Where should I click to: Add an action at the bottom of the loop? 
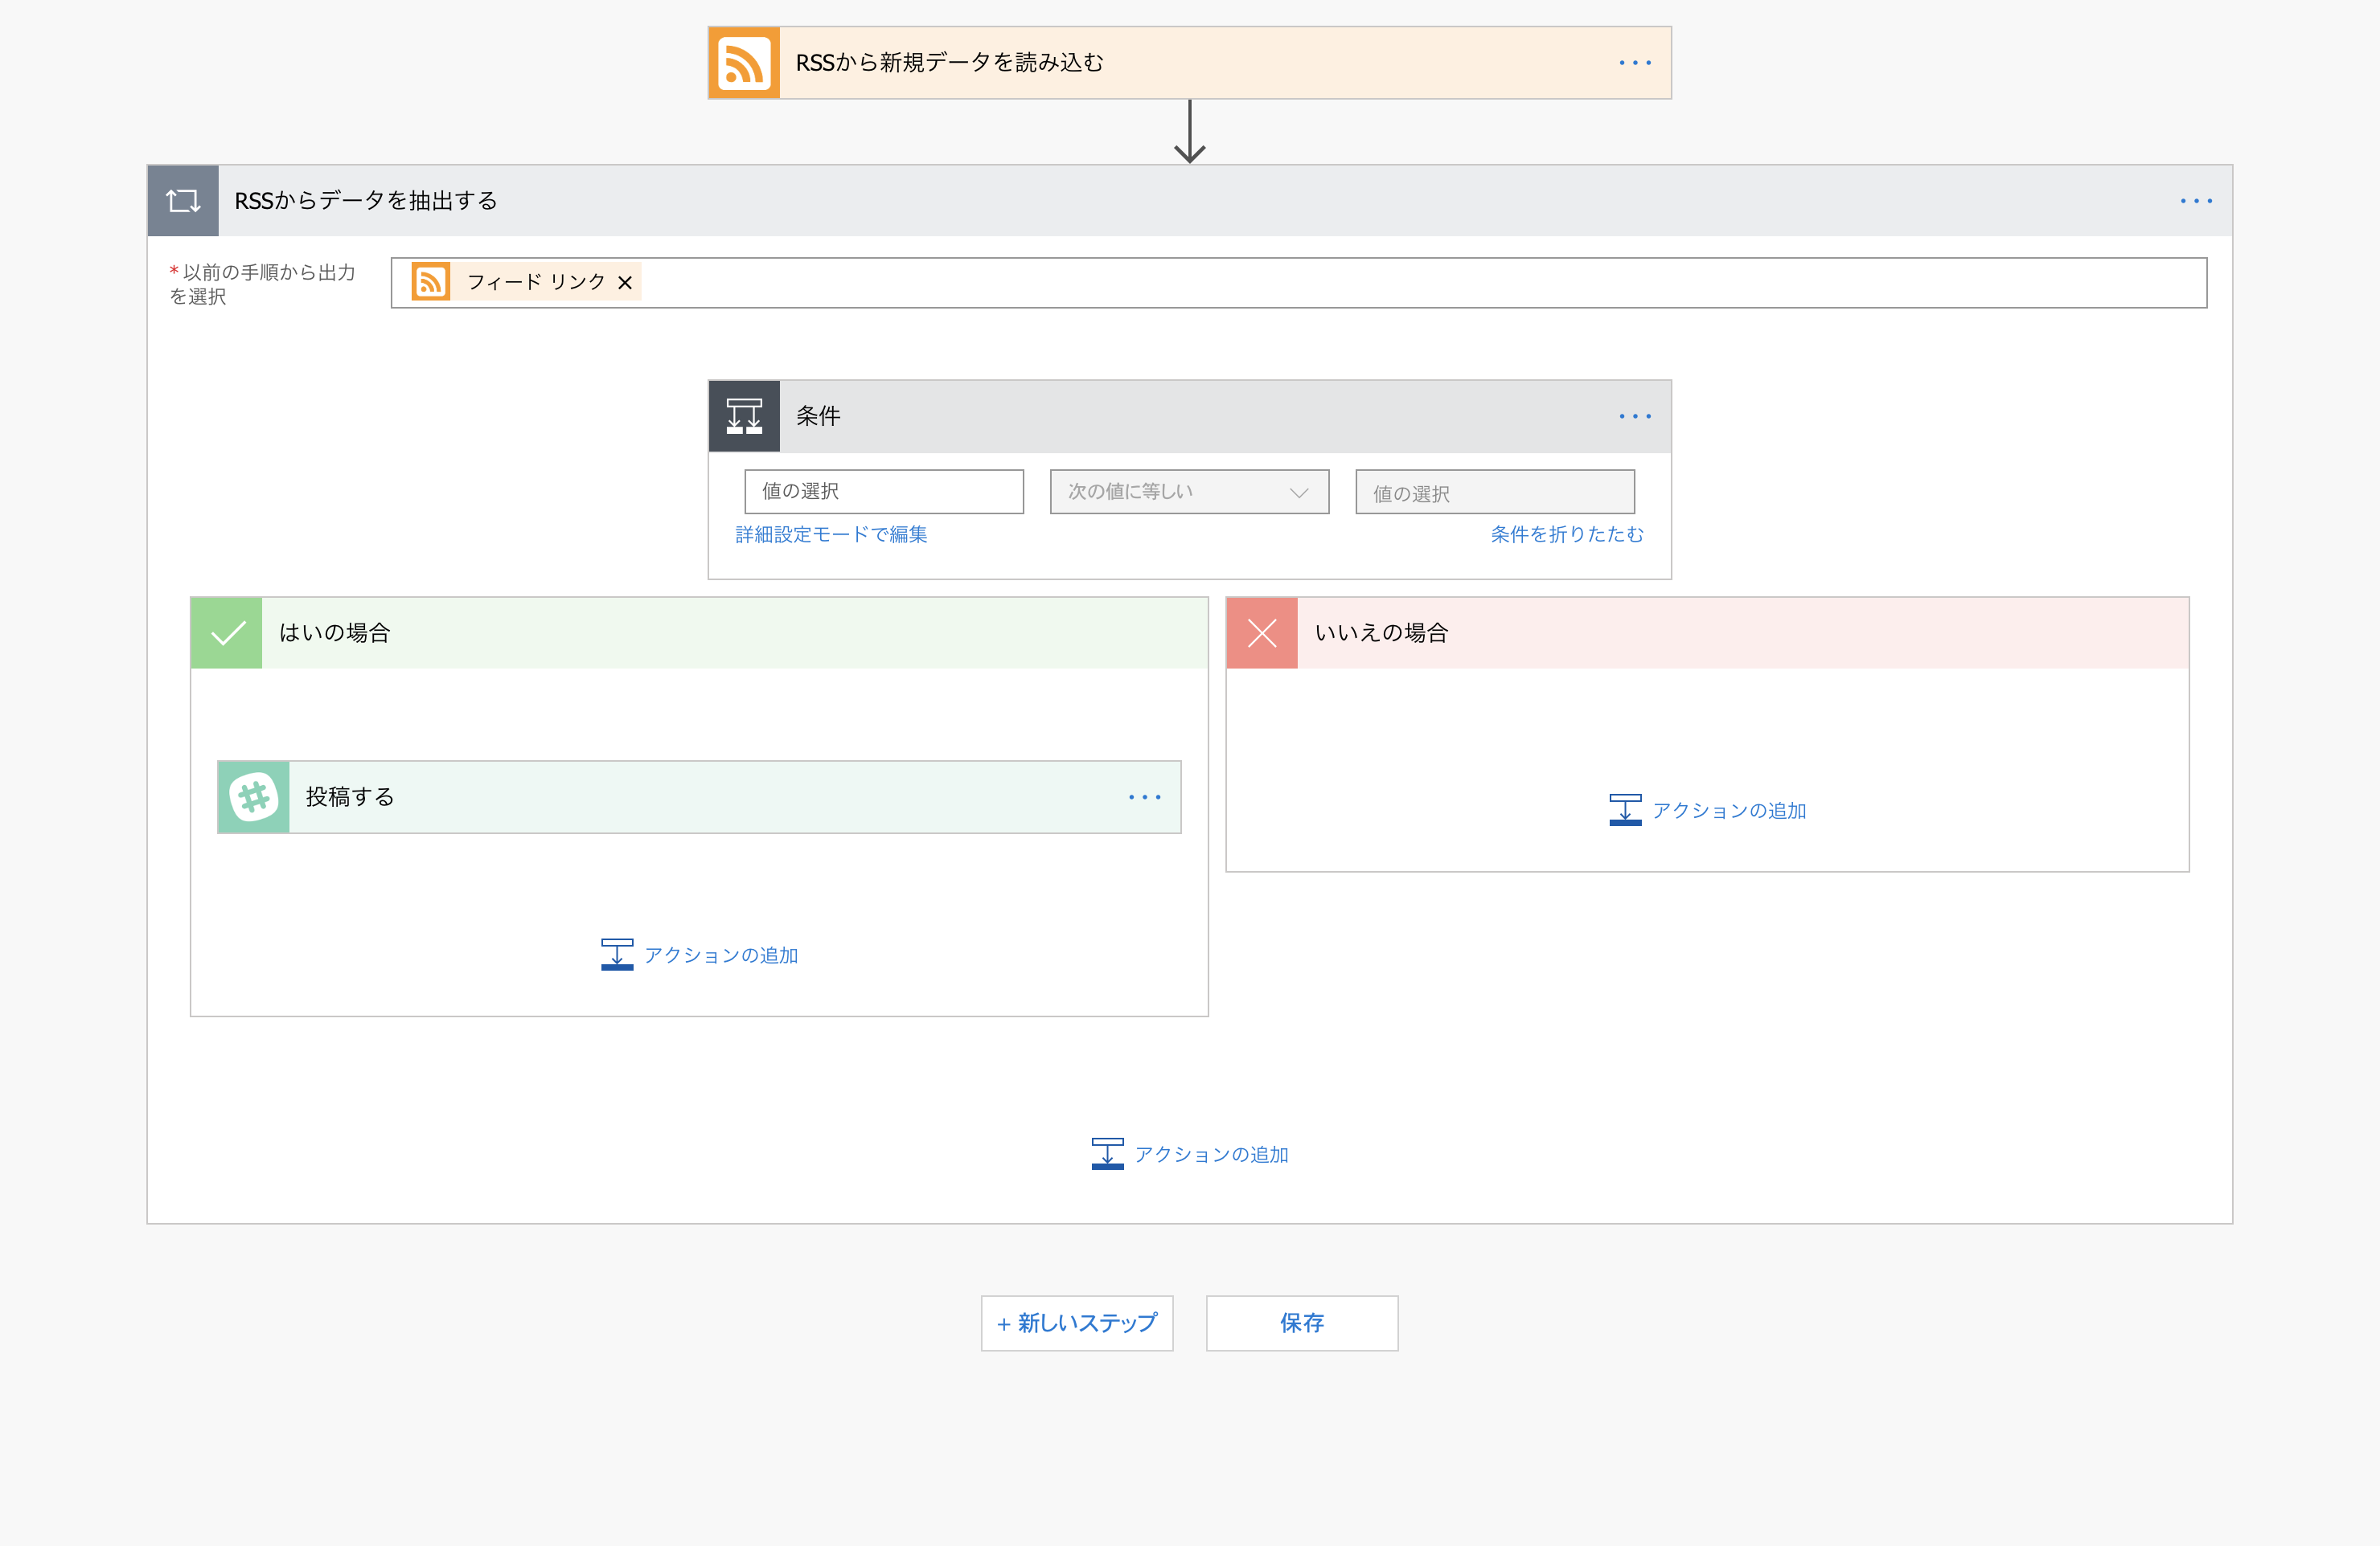[1189, 1153]
